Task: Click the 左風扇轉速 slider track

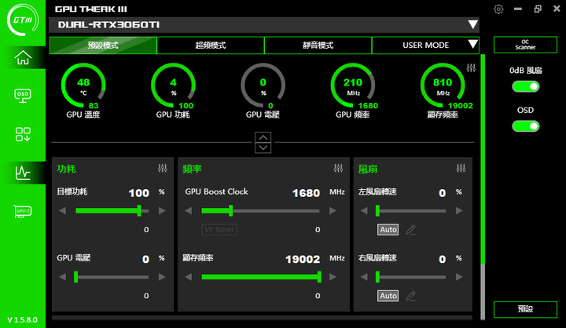Action: [x=411, y=211]
